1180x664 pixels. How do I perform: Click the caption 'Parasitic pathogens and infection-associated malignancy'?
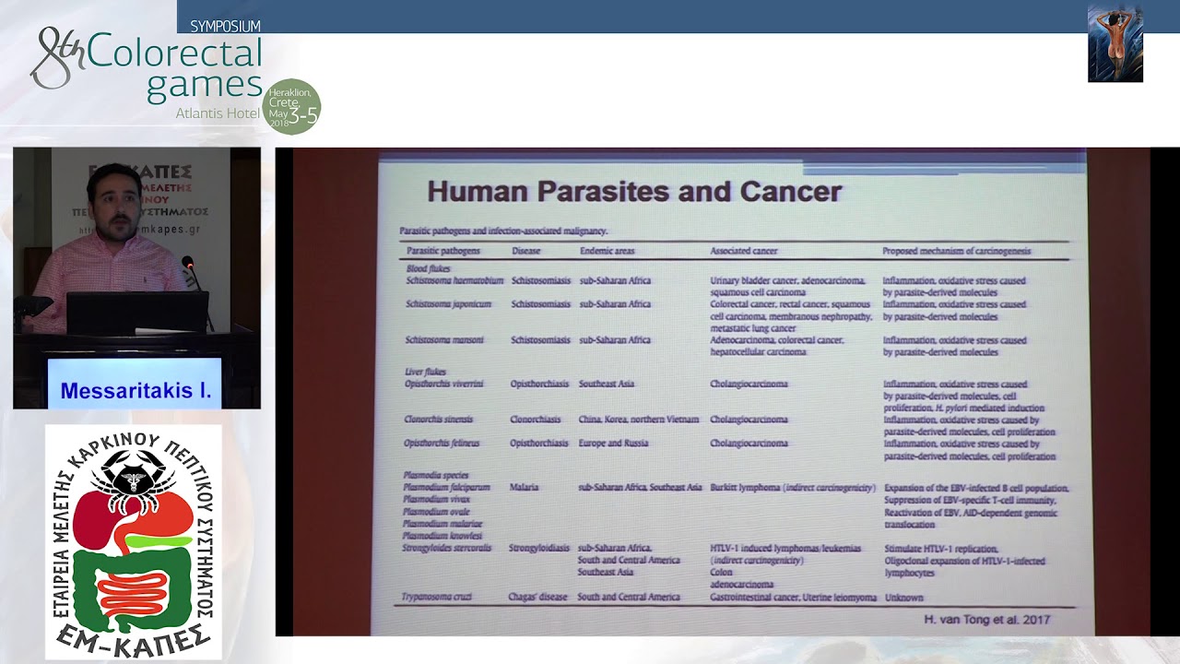pos(503,231)
